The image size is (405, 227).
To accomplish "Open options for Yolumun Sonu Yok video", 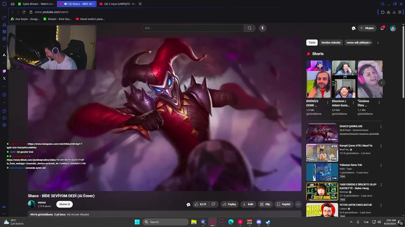I will 381,165.
